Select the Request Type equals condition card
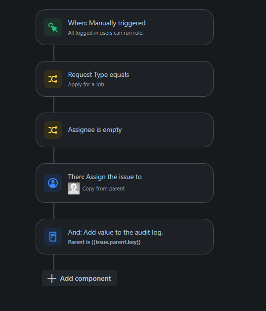266x311 pixels. (125, 79)
